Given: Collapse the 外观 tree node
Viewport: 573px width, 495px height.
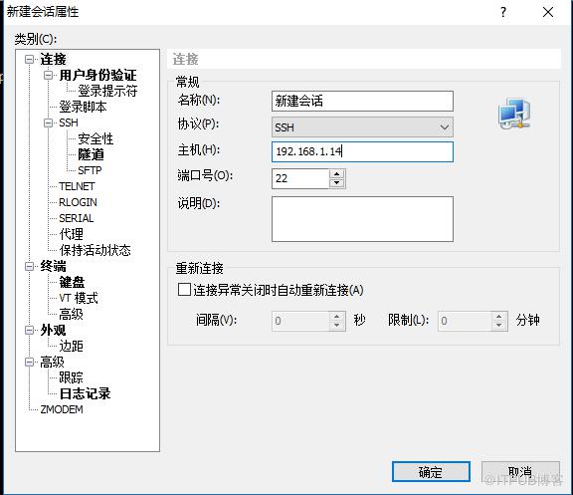Looking at the screenshot, I should 29,330.
